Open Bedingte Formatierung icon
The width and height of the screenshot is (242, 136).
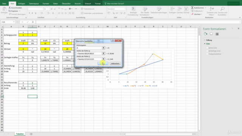tap(133, 9)
